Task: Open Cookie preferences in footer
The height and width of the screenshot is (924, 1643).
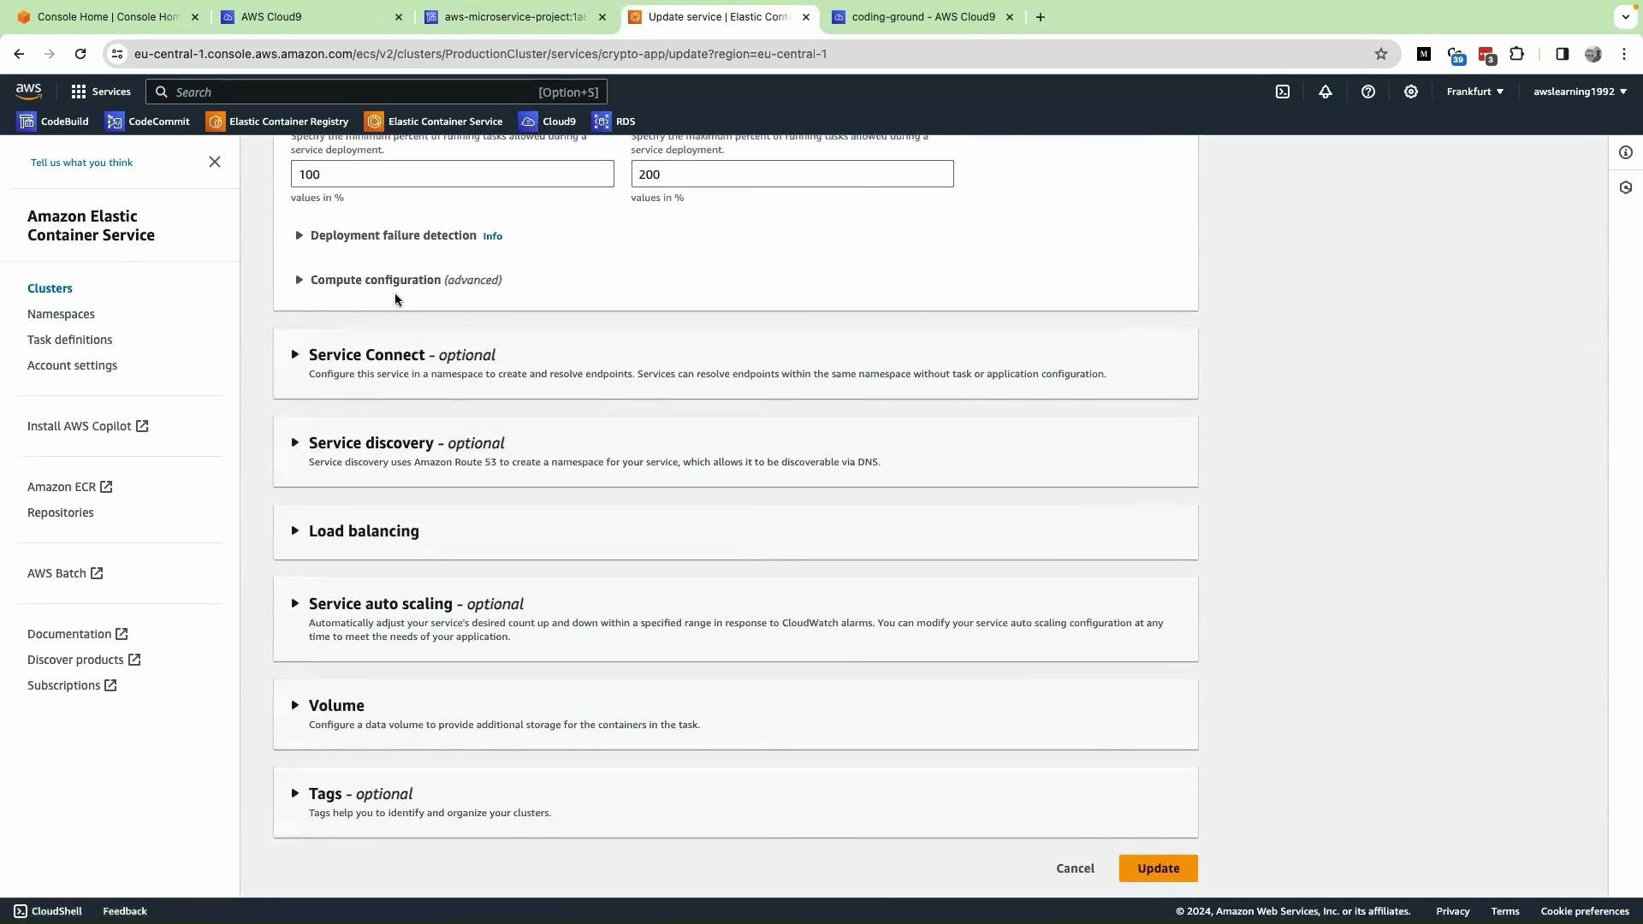Action: 1584,911
